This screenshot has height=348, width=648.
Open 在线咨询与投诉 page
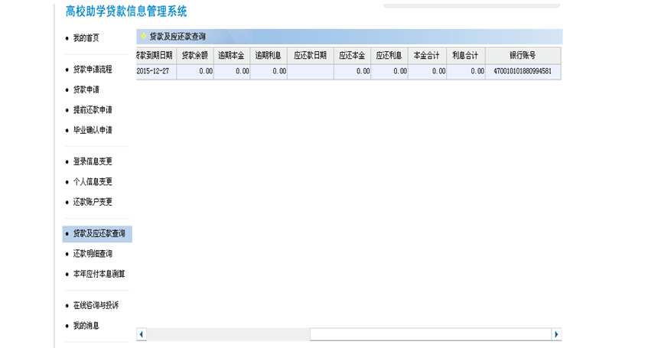click(96, 305)
